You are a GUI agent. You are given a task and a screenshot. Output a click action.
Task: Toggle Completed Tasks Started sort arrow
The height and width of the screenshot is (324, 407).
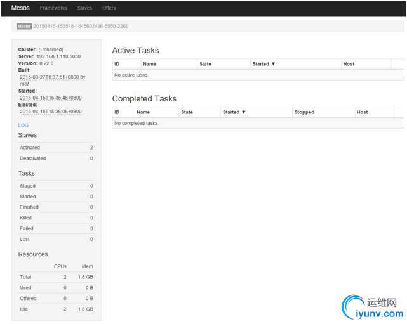tap(243, 112)
